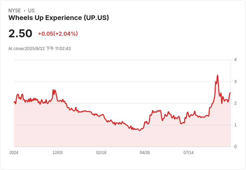Click the +0.05(+2.04%) price change text
The width and height of the screenshot is (246, 170).
[x=58, y=34]
